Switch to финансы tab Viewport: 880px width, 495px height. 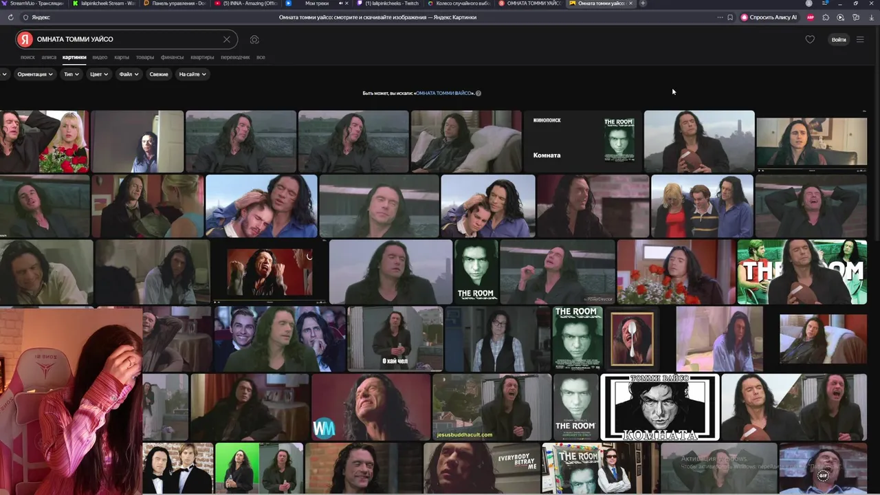(172, 57)
